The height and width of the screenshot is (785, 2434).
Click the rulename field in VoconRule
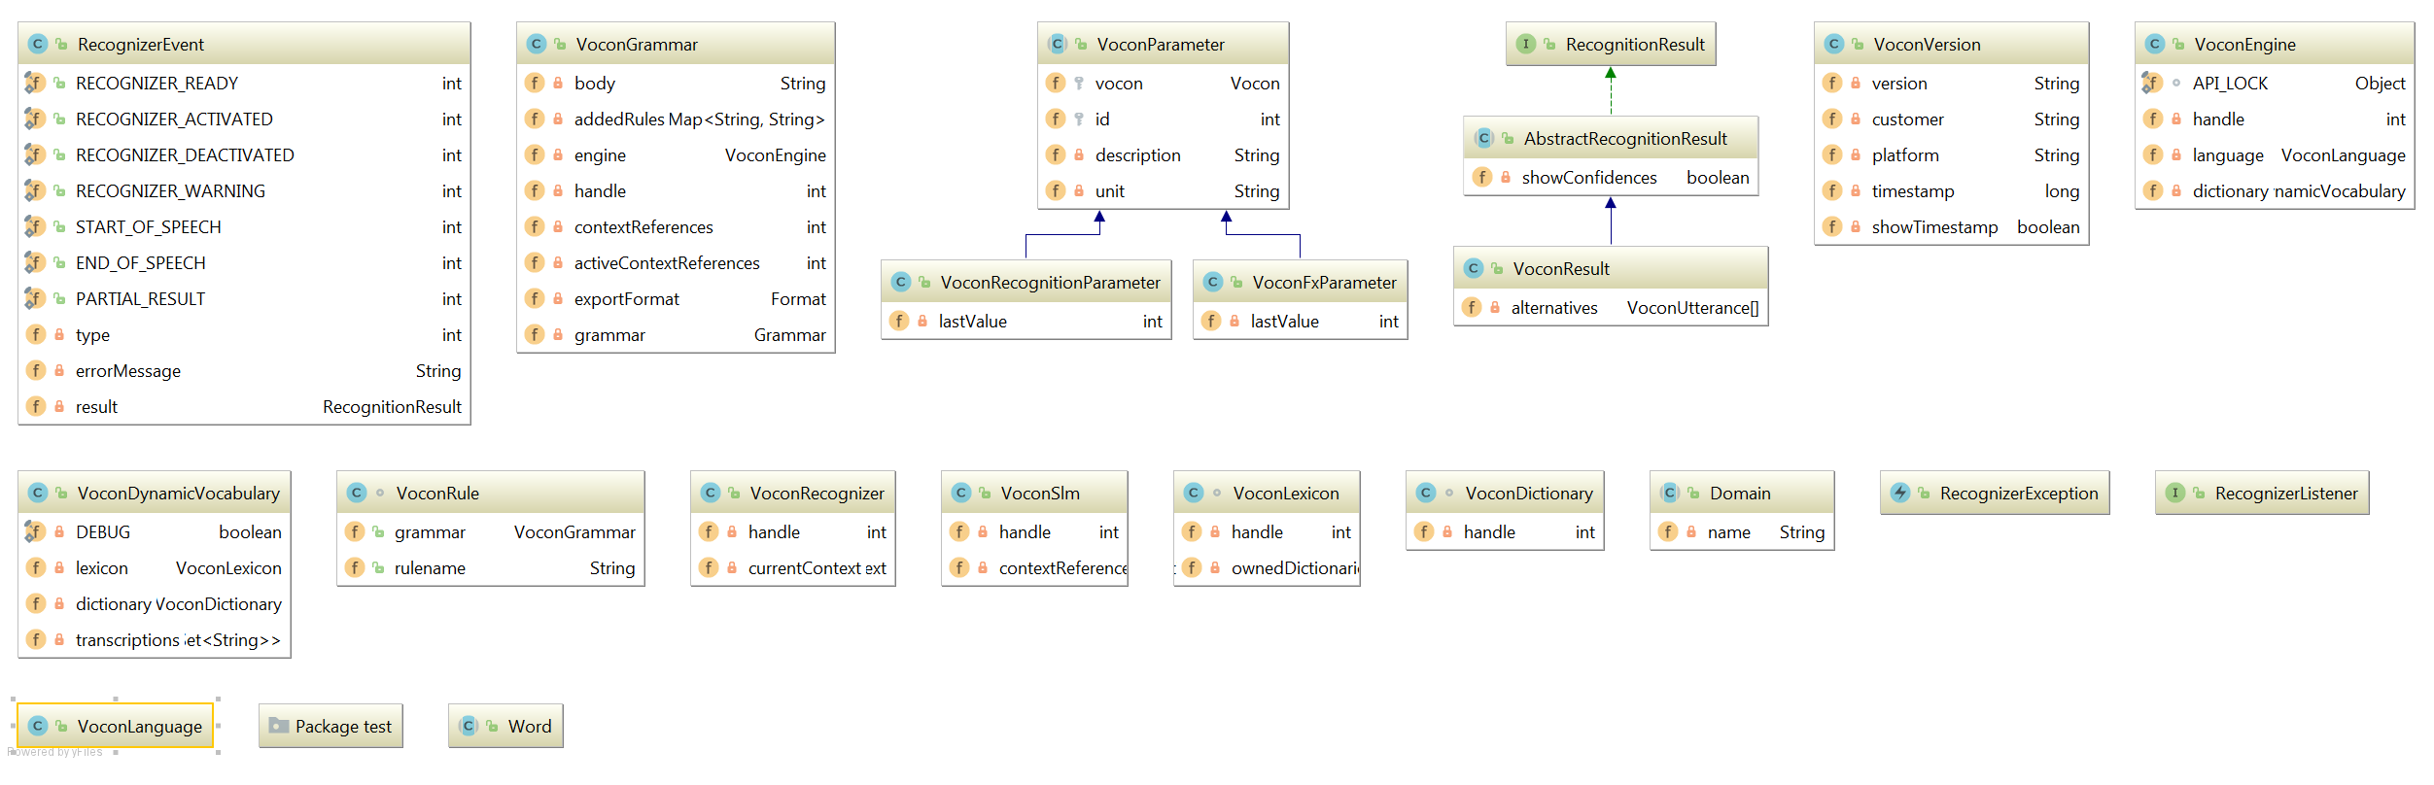point(491,568)
